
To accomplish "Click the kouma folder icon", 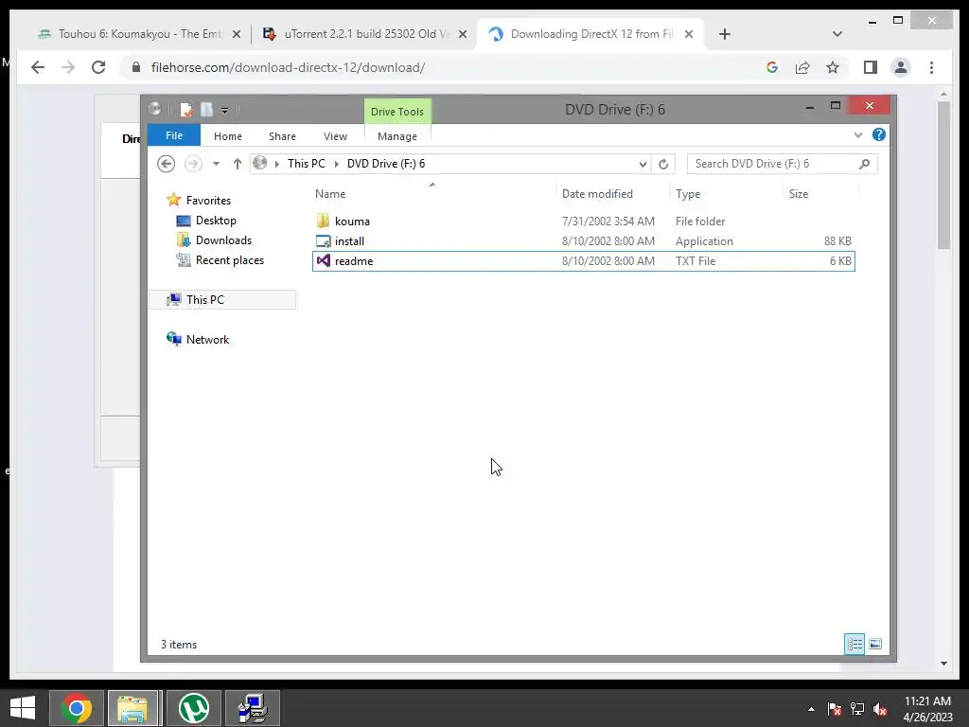I will click(323, 221).
